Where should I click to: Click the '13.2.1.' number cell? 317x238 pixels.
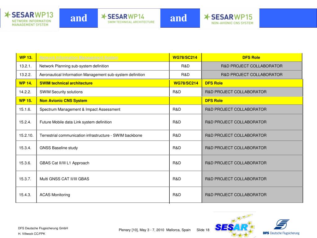[25, 66]
